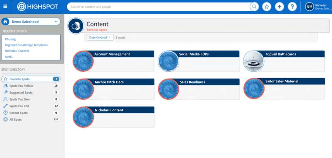Open favorites via star icon
The image size is (332, 158).
click(267, 7)
